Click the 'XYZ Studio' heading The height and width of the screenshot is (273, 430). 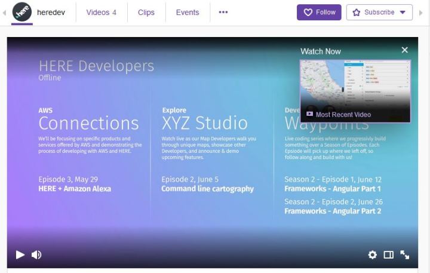coord(205,122)
